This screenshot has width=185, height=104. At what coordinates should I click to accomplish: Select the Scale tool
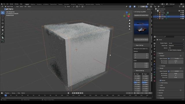coord(3,27)
